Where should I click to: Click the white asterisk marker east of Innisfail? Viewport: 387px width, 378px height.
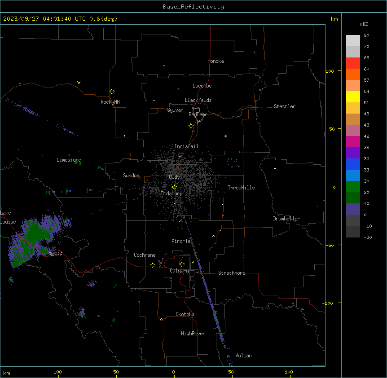click(x=225, y=136)
